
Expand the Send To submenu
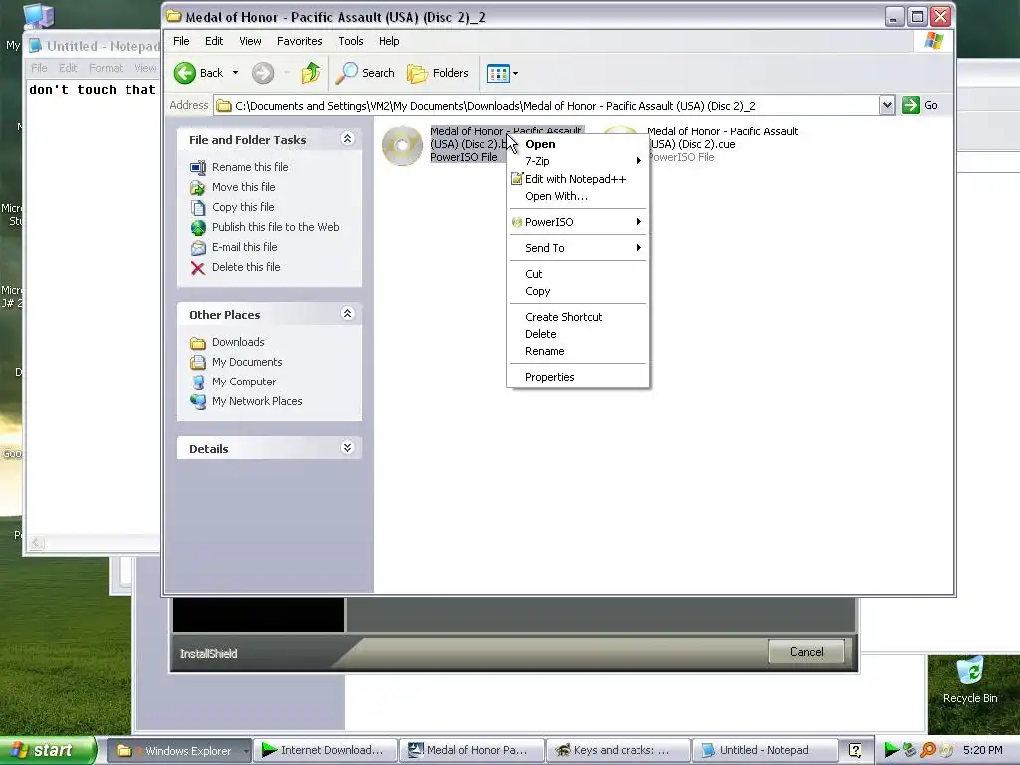pos(579,248)
